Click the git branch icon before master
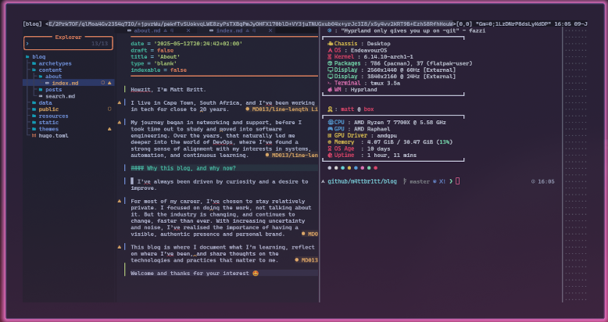 pyautogui.click(x=404, y=181)
